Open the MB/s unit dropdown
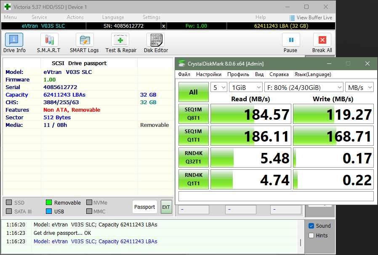Image resolution: width=378 pixels, height=255 pixels. 359,87
